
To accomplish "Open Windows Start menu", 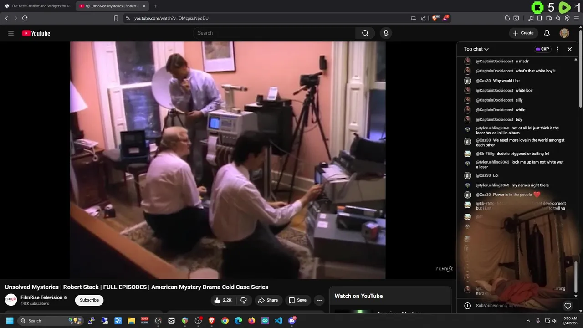I will [x=10, y=321].
